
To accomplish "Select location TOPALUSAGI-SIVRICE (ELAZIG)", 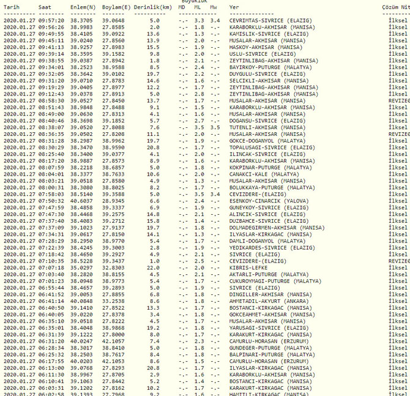I will (272, 148).
